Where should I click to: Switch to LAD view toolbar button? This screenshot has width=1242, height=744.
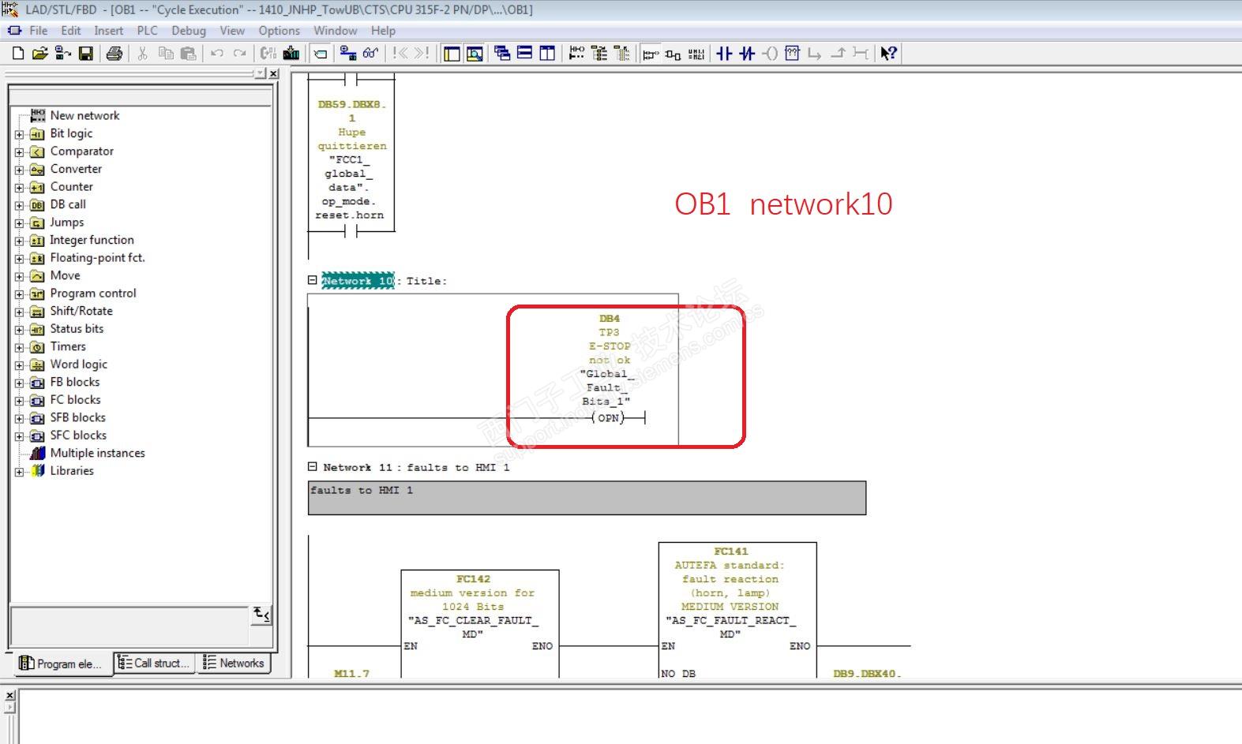click(x=651, y=54)
